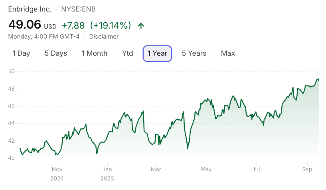Click the Enbridge Inc. company name
The image size is (326, 190).
coord(30,9)
